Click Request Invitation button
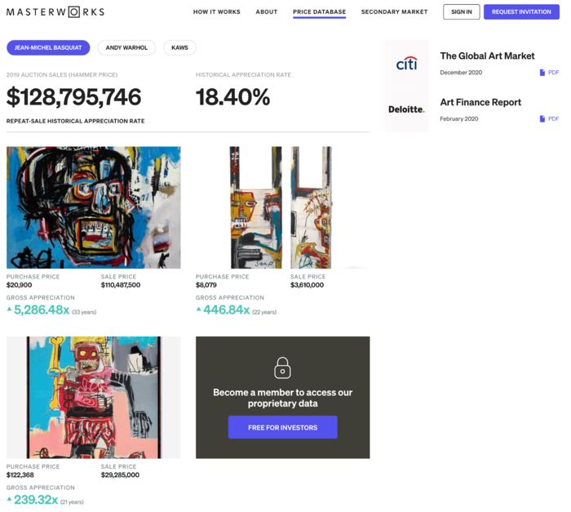571x512 pixels. (x=521, y=12)
